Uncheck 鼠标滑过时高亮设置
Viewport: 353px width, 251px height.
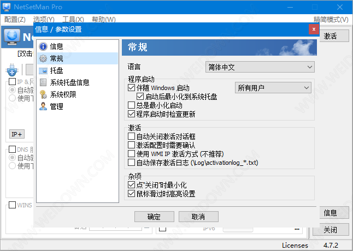pos(131,194)
